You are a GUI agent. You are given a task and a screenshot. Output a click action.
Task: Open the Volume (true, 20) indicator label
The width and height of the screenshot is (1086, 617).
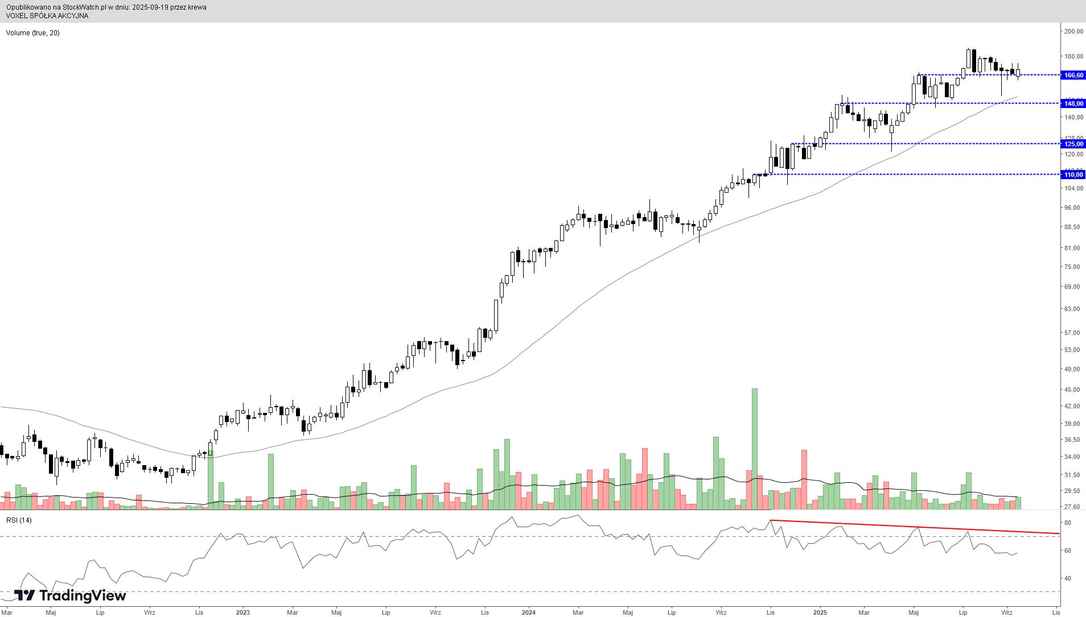pos(32,33)
